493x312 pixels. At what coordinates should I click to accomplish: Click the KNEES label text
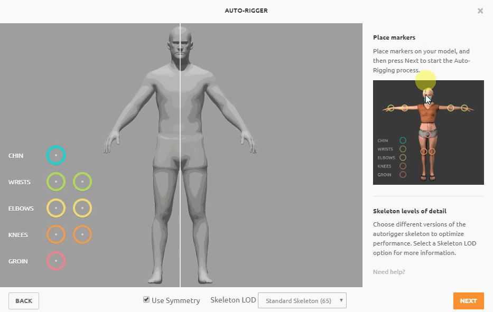click(18, 235)
